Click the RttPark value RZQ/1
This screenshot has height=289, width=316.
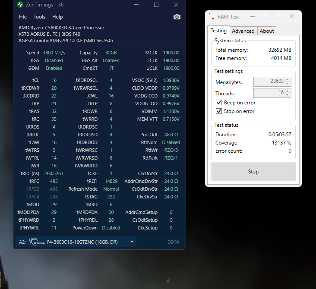click(x=171, y=158)
